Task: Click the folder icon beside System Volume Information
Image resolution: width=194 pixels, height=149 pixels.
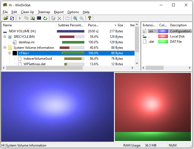Action: coord(10,48)
